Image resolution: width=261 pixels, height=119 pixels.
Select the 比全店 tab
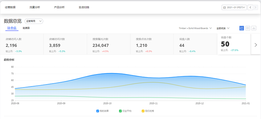[12, 28]
